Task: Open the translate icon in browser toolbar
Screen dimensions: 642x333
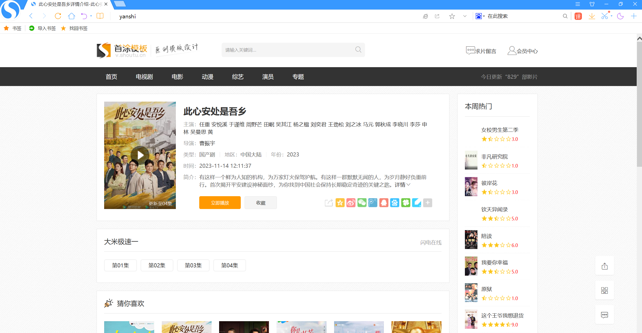Action: (578, 16)
